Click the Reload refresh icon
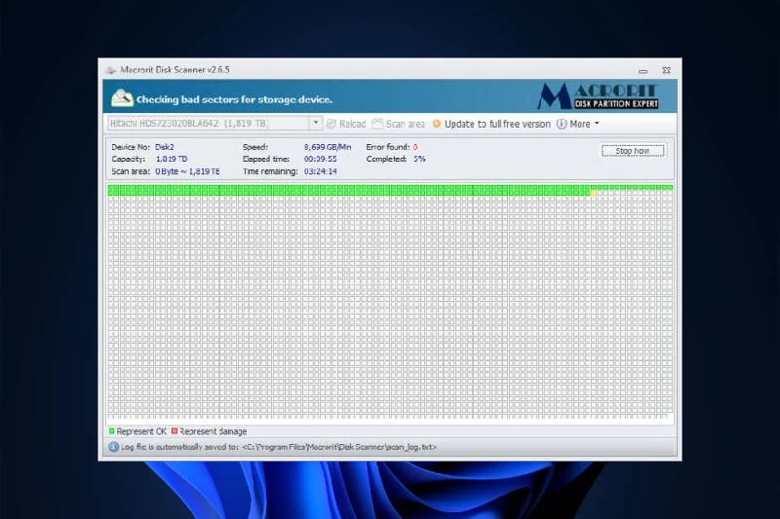Image resolution: width=780 pixels, height=519 pixels. pos(331,124)
